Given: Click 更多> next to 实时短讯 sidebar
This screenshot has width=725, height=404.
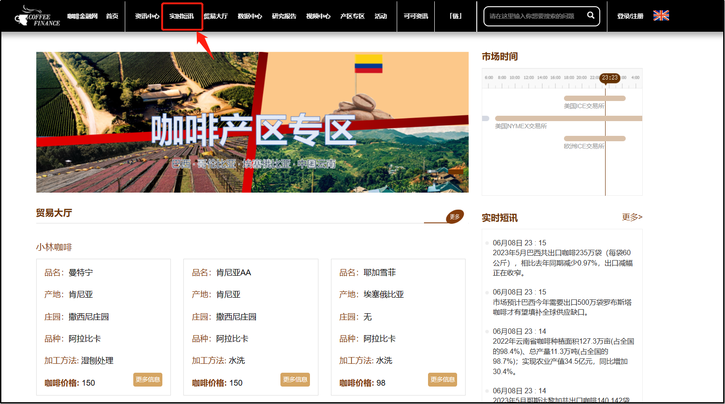Looking at the screenshot, I should tap(632, 217).
